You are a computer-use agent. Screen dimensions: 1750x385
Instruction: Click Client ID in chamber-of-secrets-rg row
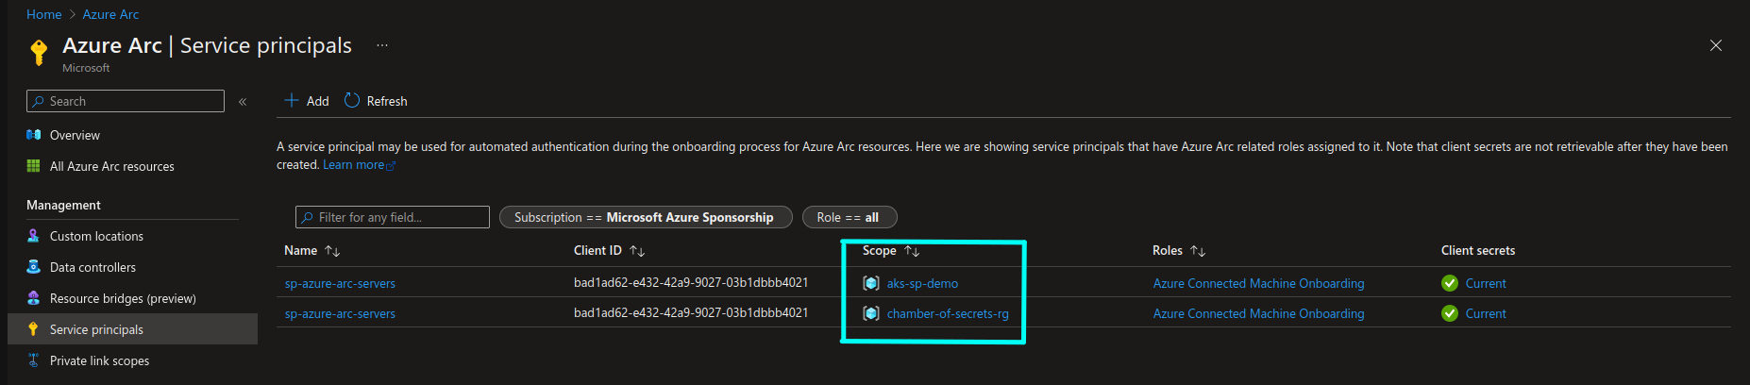pos(691,312)
